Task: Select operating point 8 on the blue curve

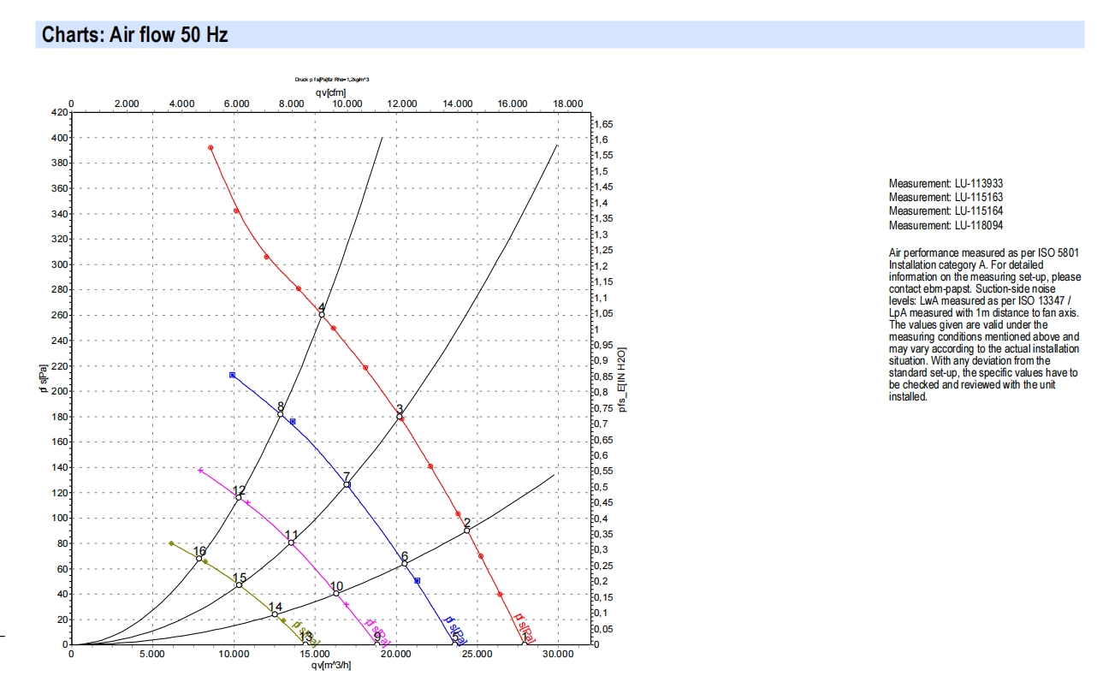Action: [x=281, y=414]
